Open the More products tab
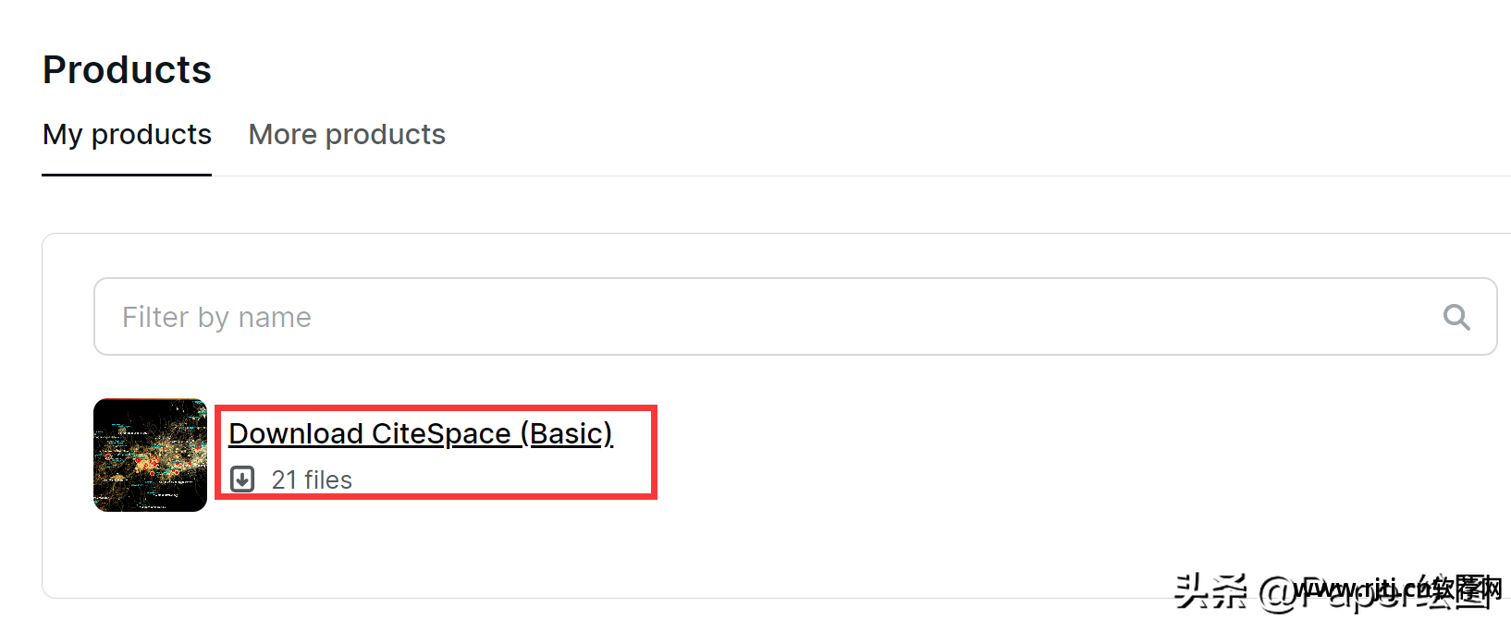The width and height of the screenshot is (1511, 631). pos(347,135)
